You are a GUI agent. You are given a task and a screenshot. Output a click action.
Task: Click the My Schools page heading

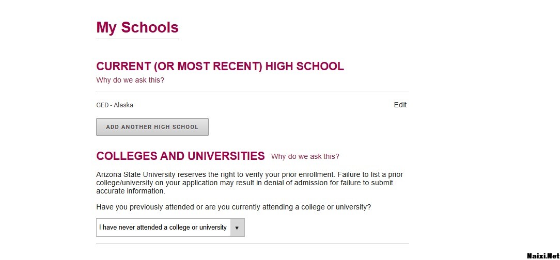[137, 27]
